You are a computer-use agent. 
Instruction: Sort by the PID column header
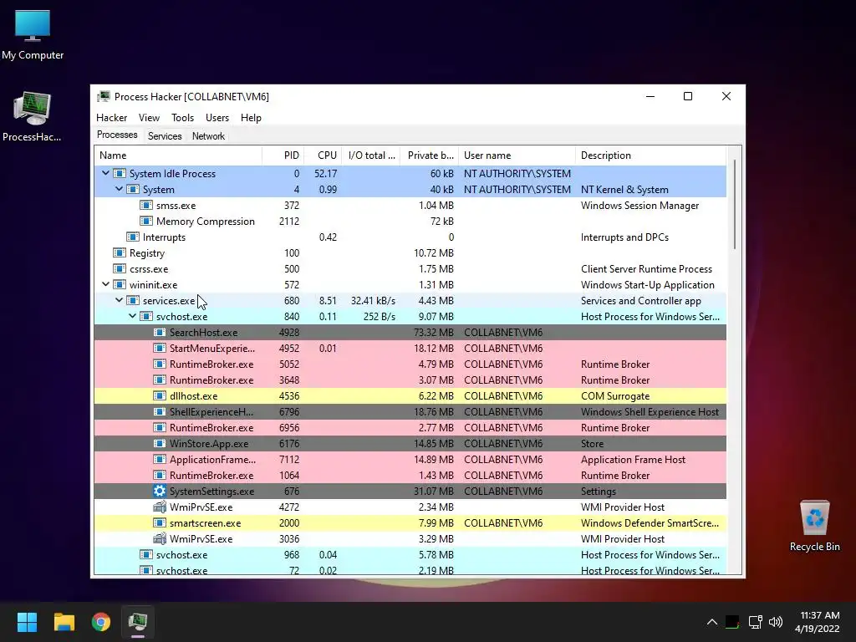pyautogui.click(x=283, y=155)
